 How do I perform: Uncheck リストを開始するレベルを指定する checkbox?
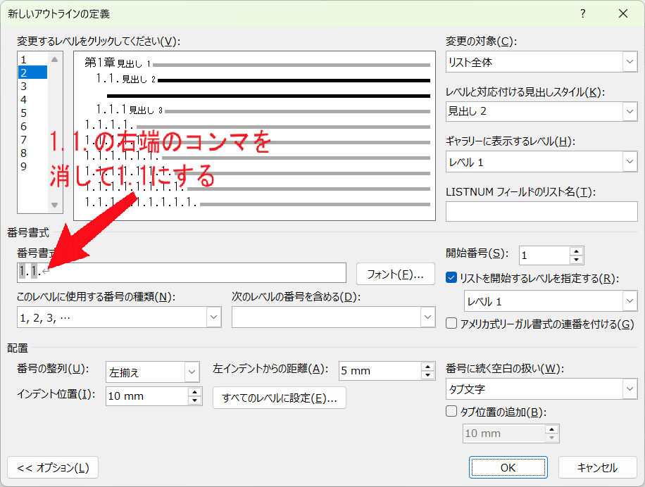coord(451,278)
